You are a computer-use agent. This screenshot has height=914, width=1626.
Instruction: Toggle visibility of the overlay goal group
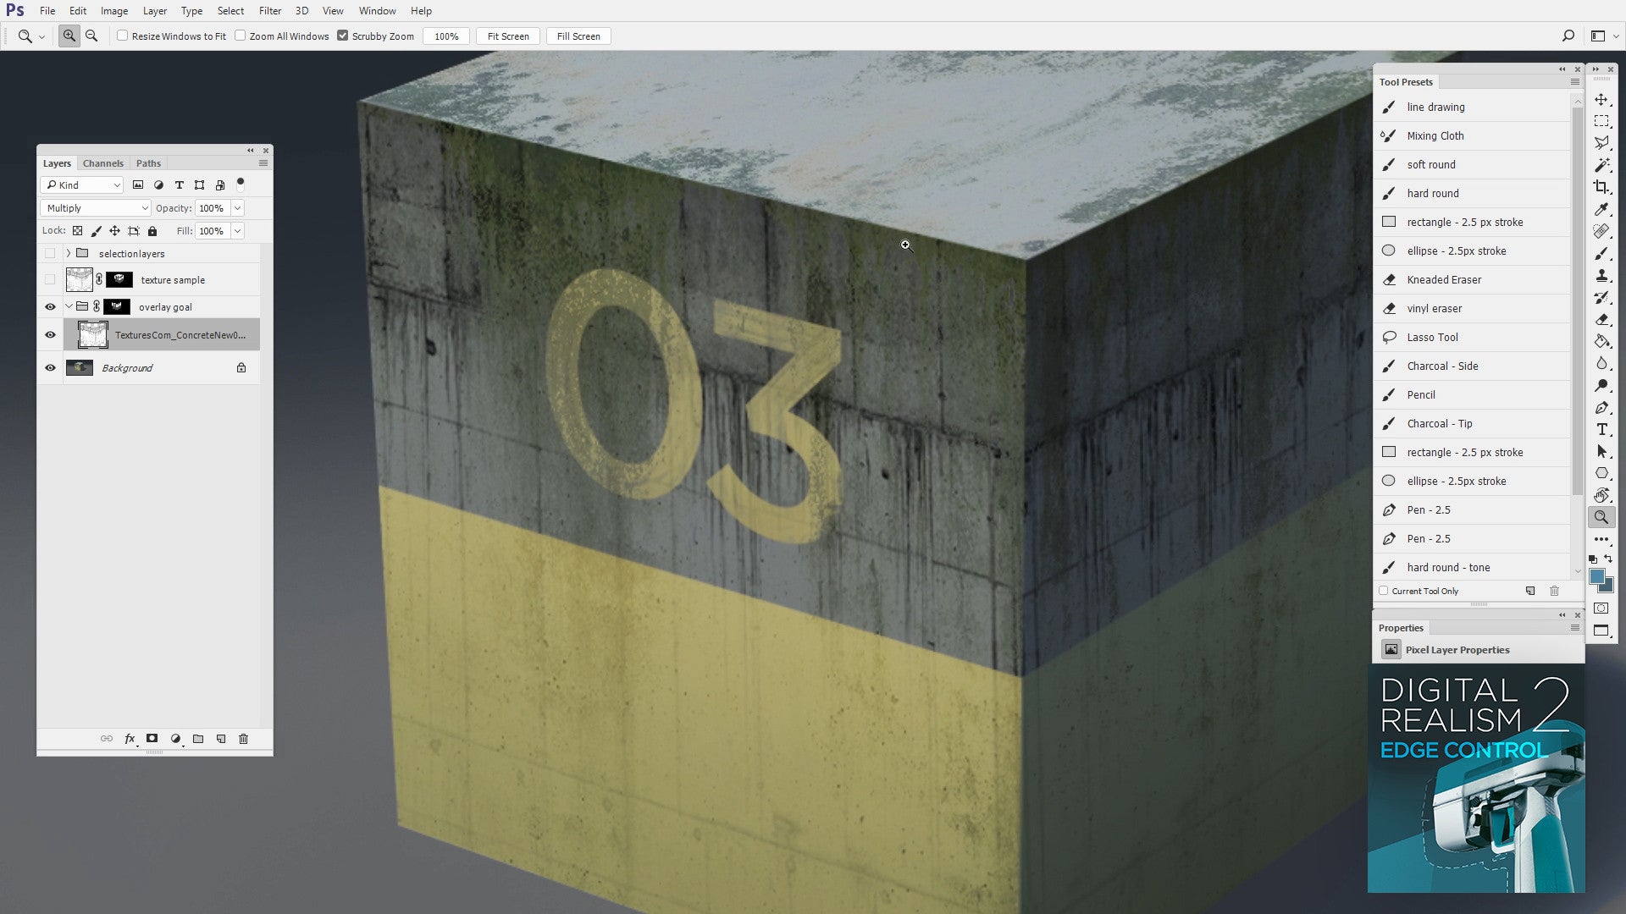click(50, 306)
